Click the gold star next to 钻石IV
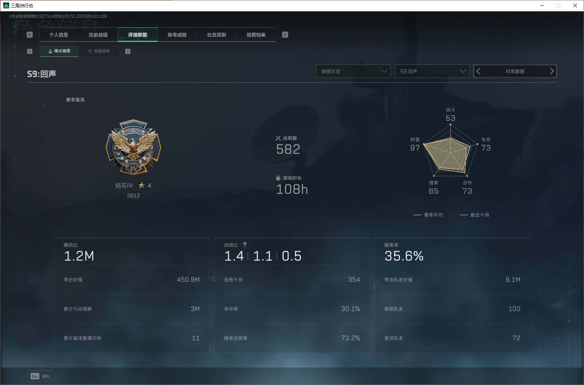This screenshot has width=584, height=385. point(142,186)
